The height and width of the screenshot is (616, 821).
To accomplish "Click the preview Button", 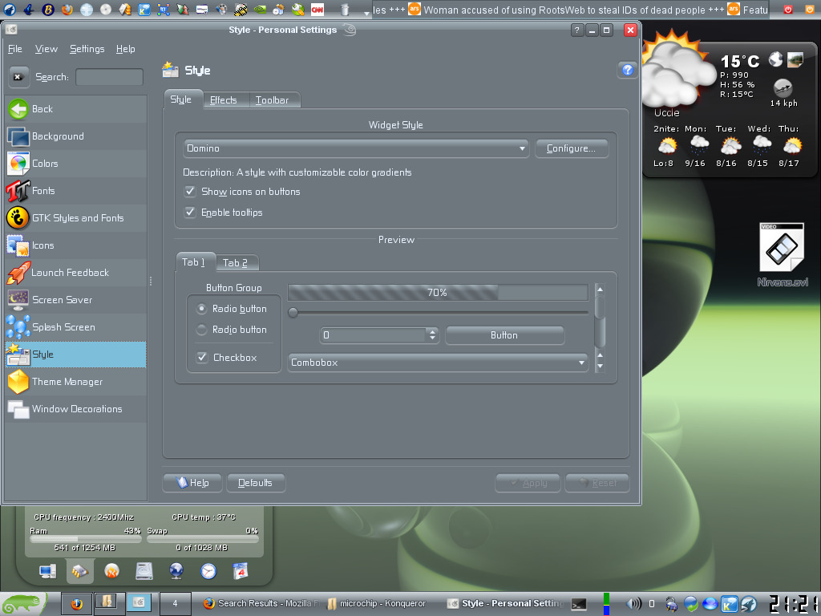I will pos(505,335).
